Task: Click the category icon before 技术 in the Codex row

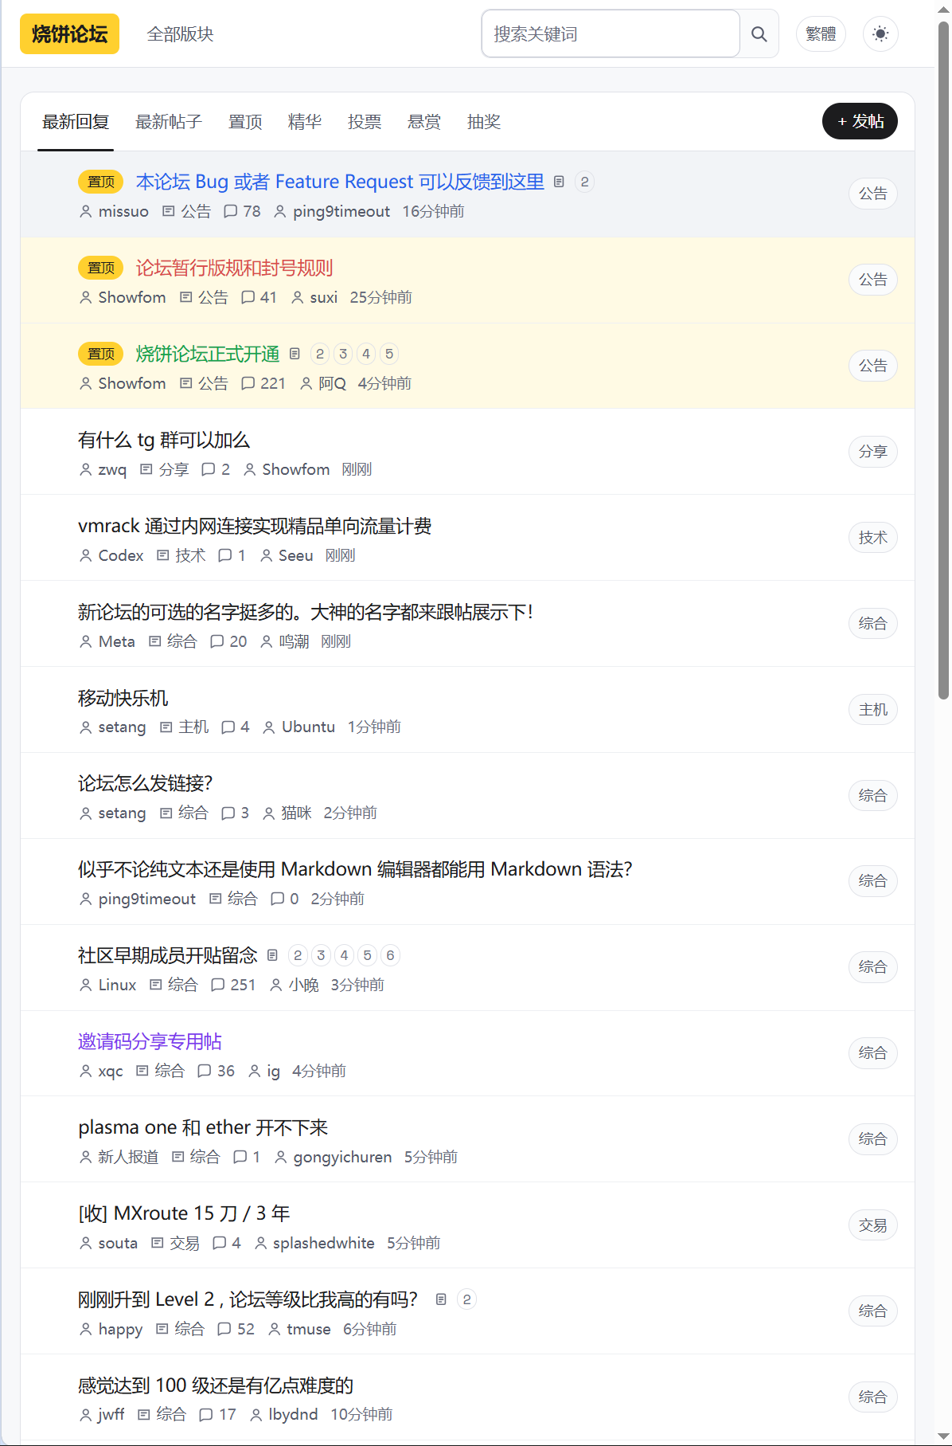Action: (163, 555)
